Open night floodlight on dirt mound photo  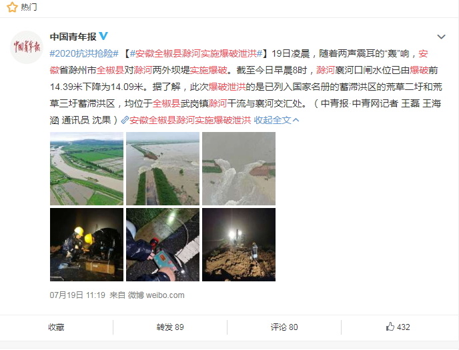(239, 245)
